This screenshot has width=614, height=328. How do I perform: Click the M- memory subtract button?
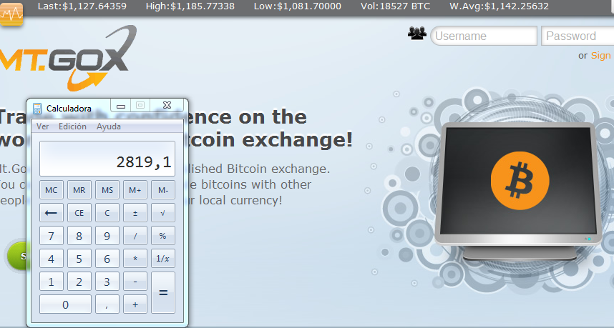coord(163,190)
